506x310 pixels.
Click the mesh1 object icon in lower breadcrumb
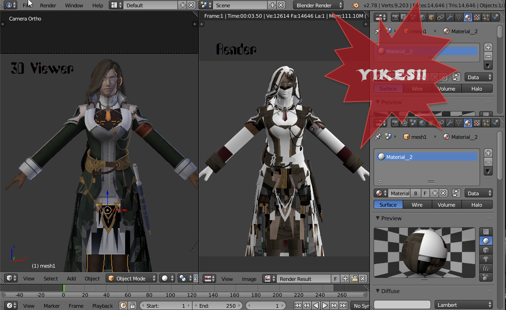tap(407, 137)
